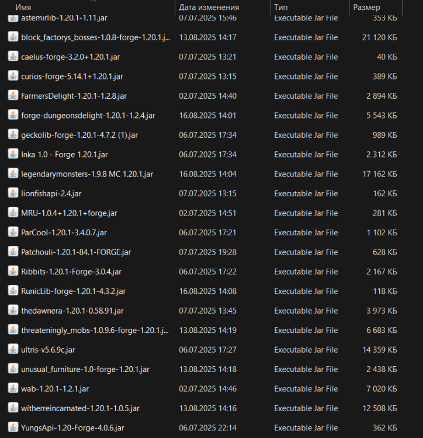Click the file name unusual_furniture-1.0-forge-1.20.1.jar
423x438 pixels.
[85, 369]
